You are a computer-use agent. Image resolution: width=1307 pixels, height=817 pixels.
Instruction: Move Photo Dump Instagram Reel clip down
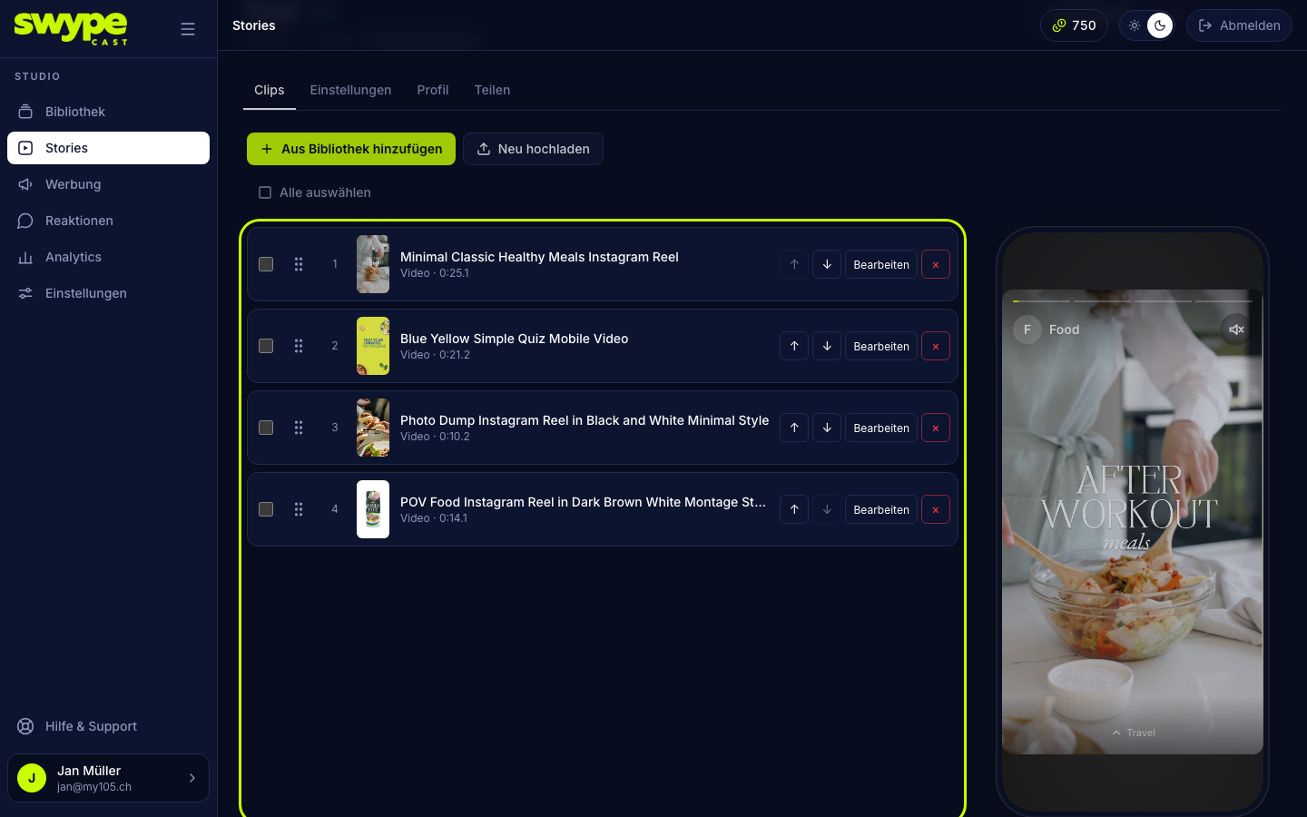point(827,428)
